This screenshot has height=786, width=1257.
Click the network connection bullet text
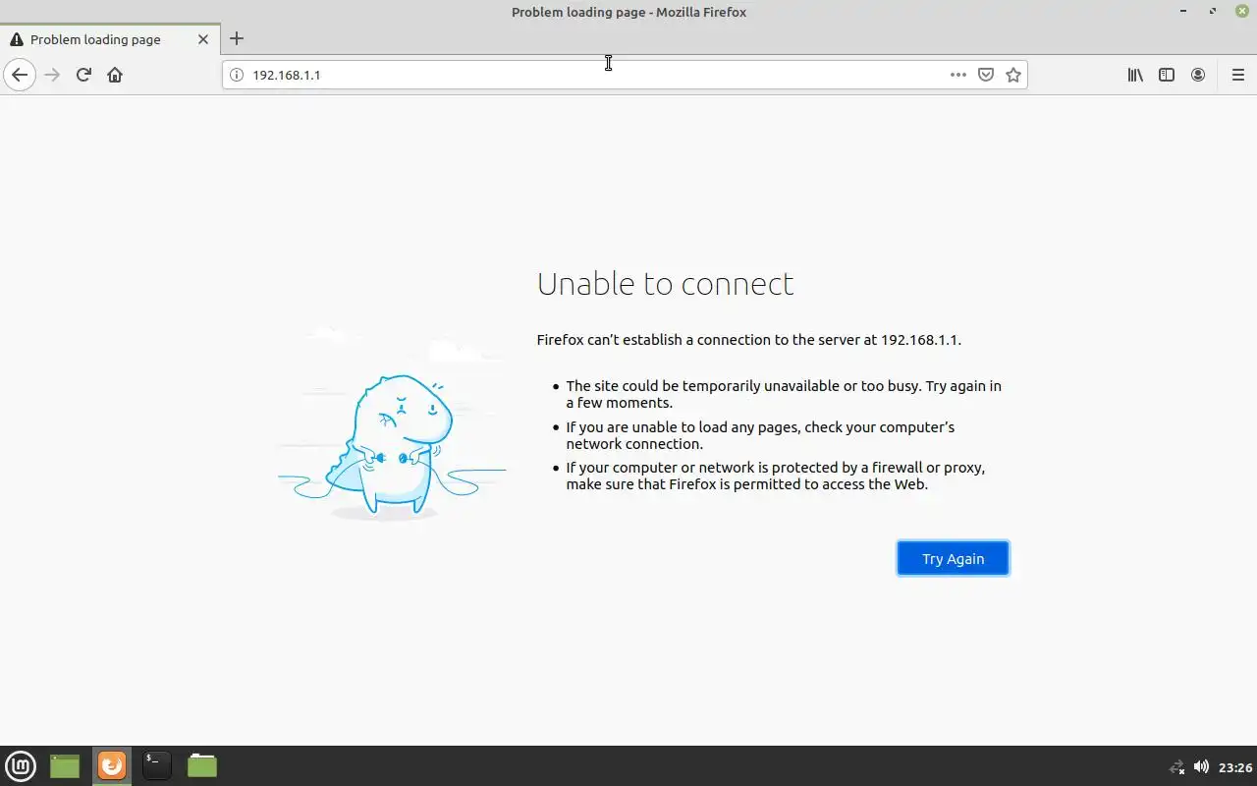760,435
